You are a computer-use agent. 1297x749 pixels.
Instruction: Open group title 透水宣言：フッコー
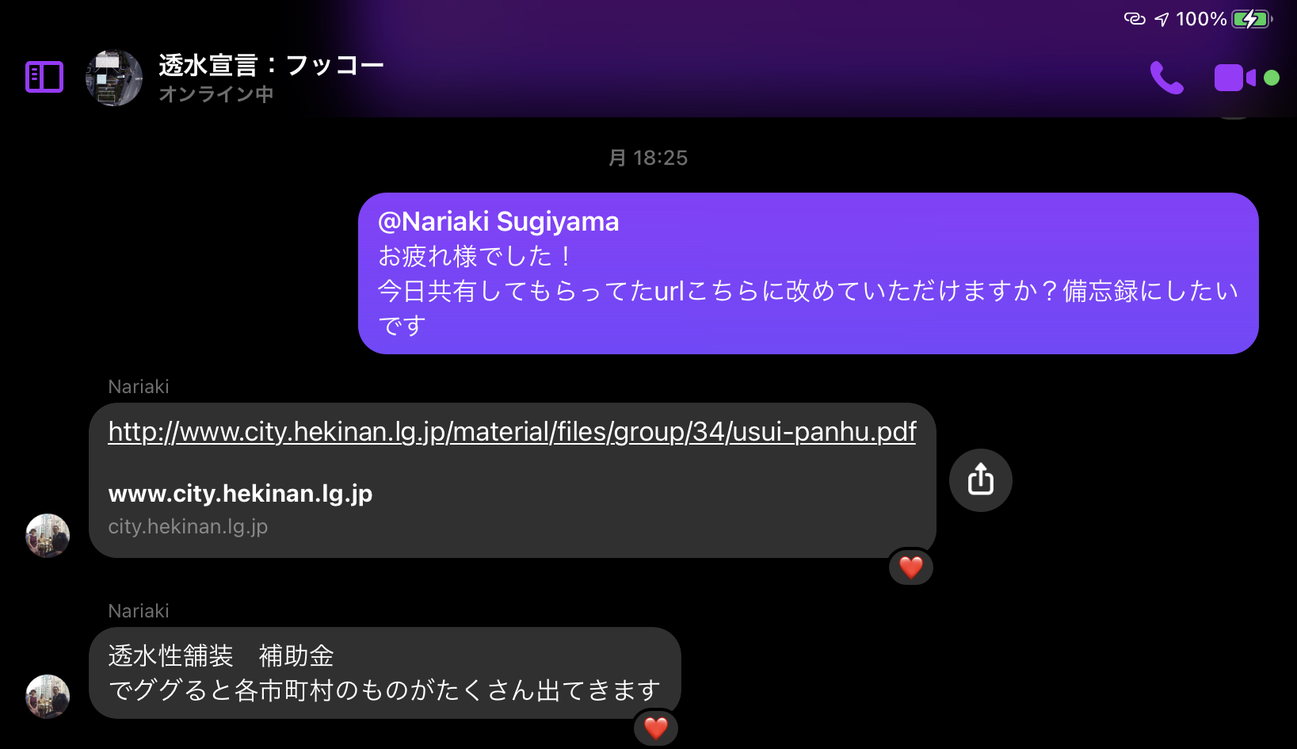pos(271,65)
